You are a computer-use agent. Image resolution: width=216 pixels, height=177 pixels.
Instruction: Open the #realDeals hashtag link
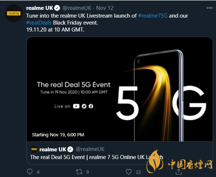[39, 23]
